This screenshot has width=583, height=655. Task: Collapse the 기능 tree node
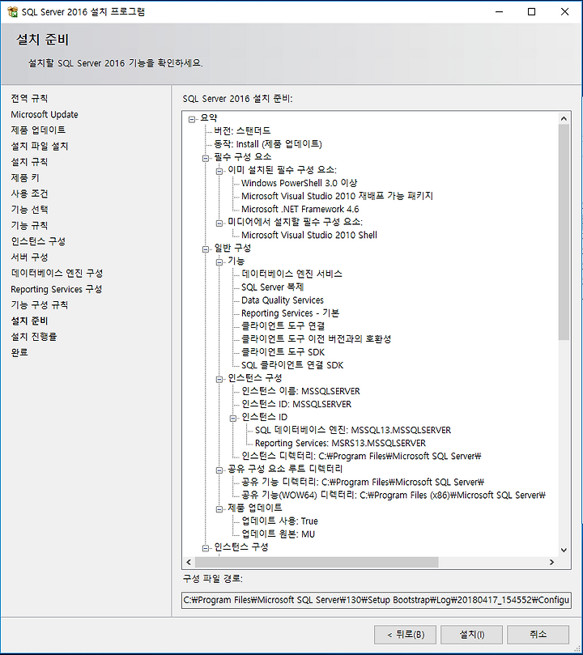219,262
